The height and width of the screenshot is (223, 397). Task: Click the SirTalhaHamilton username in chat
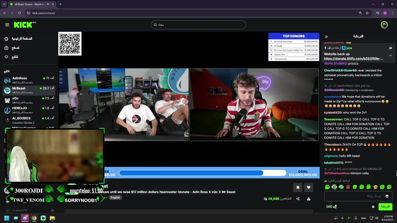point(337,173)
